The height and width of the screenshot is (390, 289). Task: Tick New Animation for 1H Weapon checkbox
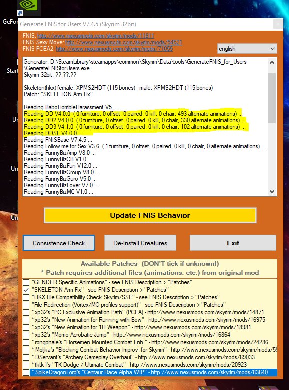click(26, 328)
